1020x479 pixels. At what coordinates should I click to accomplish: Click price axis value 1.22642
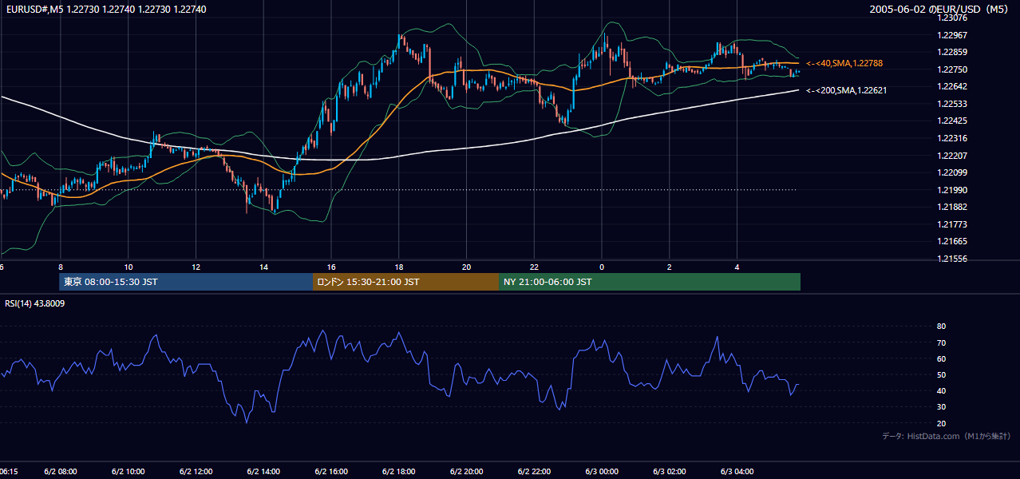pyautogui.click(x=951, y=86)
